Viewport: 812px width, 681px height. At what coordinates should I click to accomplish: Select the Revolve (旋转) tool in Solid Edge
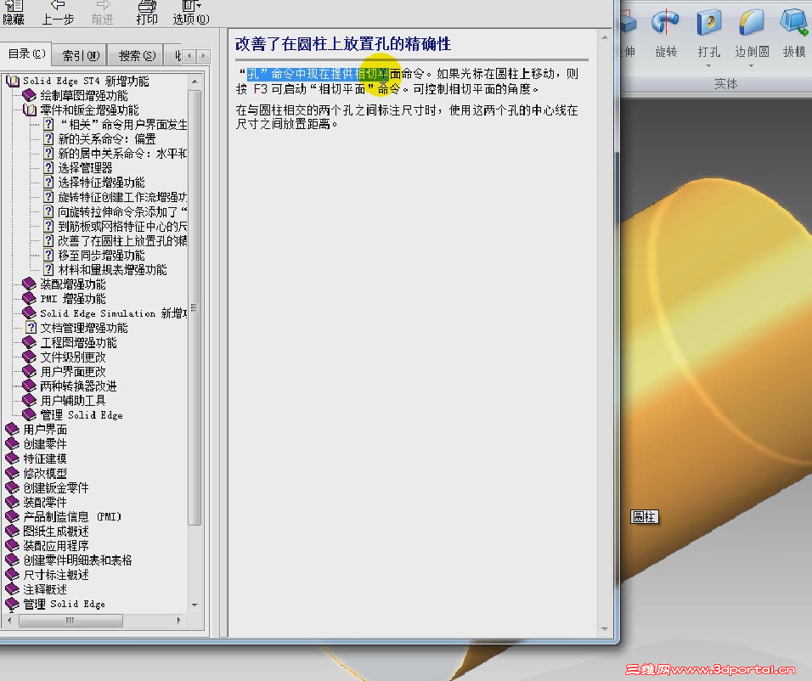[666, 31]
